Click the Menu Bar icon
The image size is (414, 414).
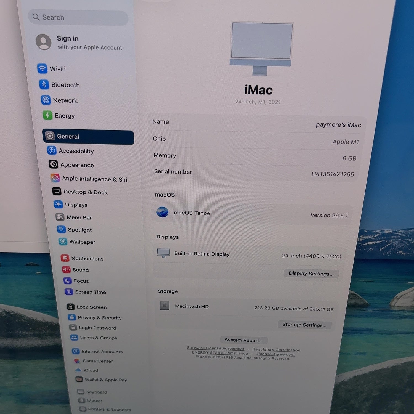[x=60, y=217]
